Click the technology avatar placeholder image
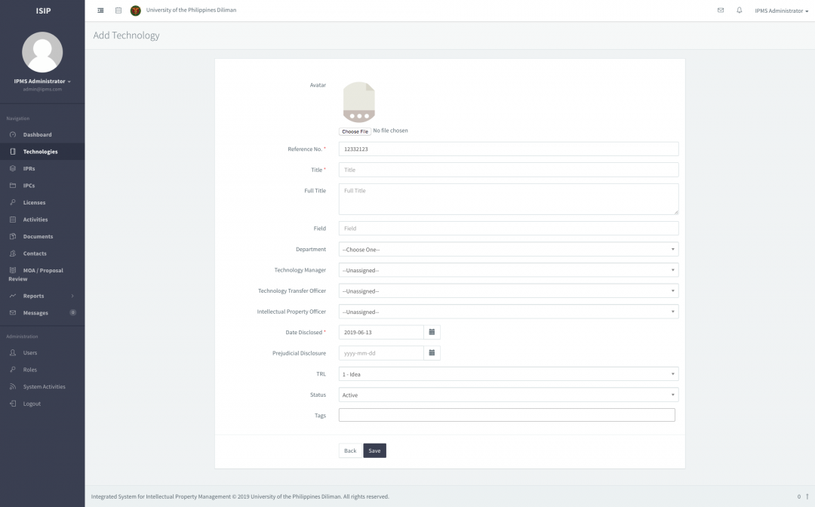815x507 pixels. (359, 102)
